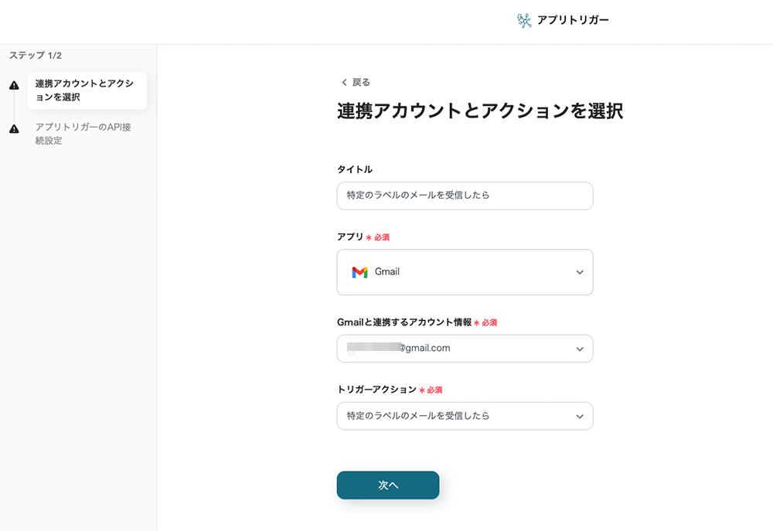This screenshot has height=531, width=773.
Task: Focus the タイトル input field
Action: pyautogui.click(x=465, y=196)
